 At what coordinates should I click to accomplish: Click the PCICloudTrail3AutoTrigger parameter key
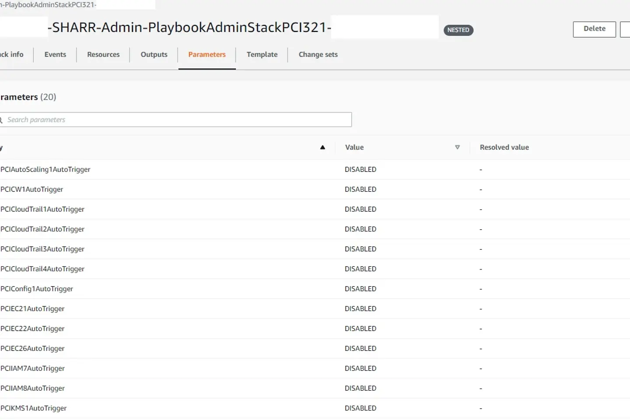42,249
